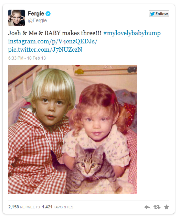Image resolution: width=180 pixels, height=218 pixels.
Task: Click the Twitter bird icon in Follow button
Action: (x=152, y=14)
